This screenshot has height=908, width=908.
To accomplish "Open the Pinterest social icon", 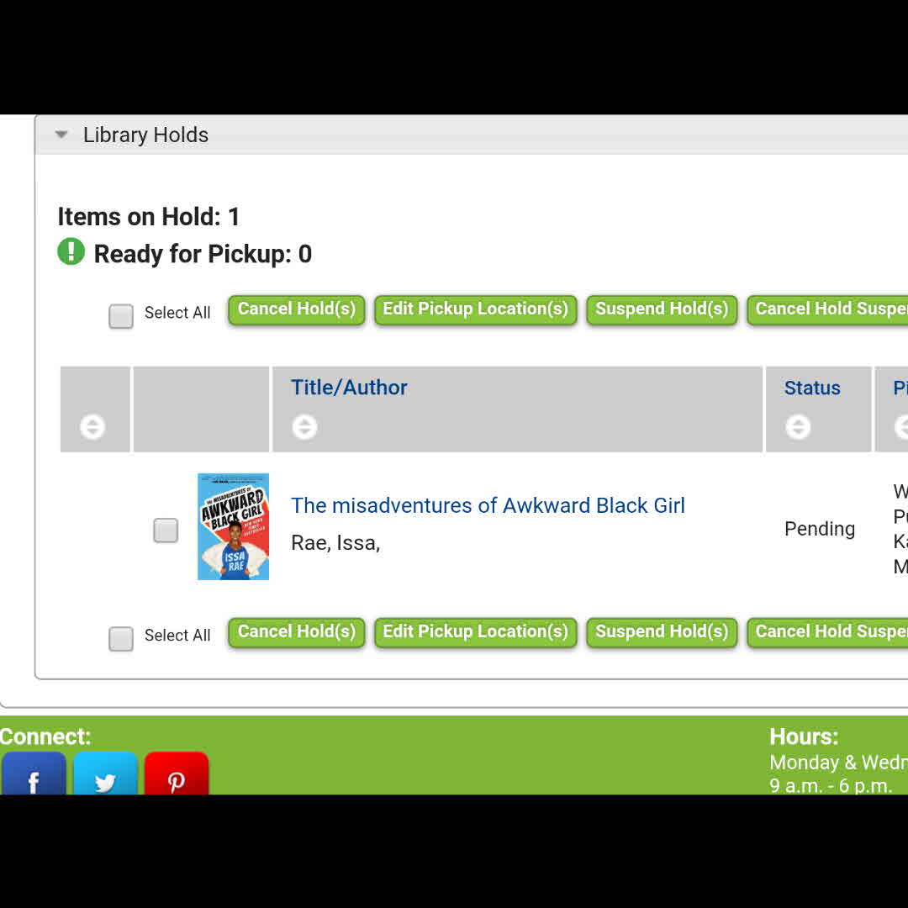I will [177, 775].
